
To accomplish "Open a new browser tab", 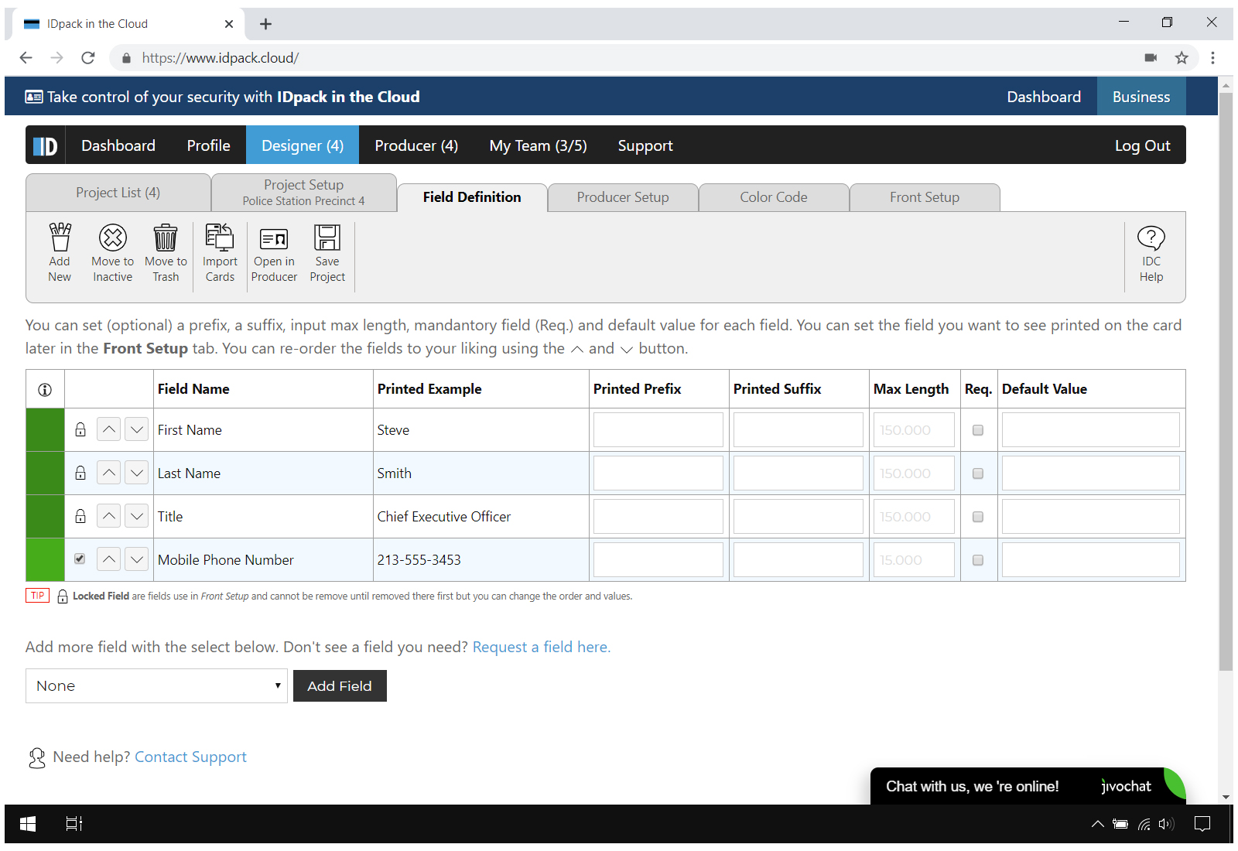I will click(x=265, y=24).
